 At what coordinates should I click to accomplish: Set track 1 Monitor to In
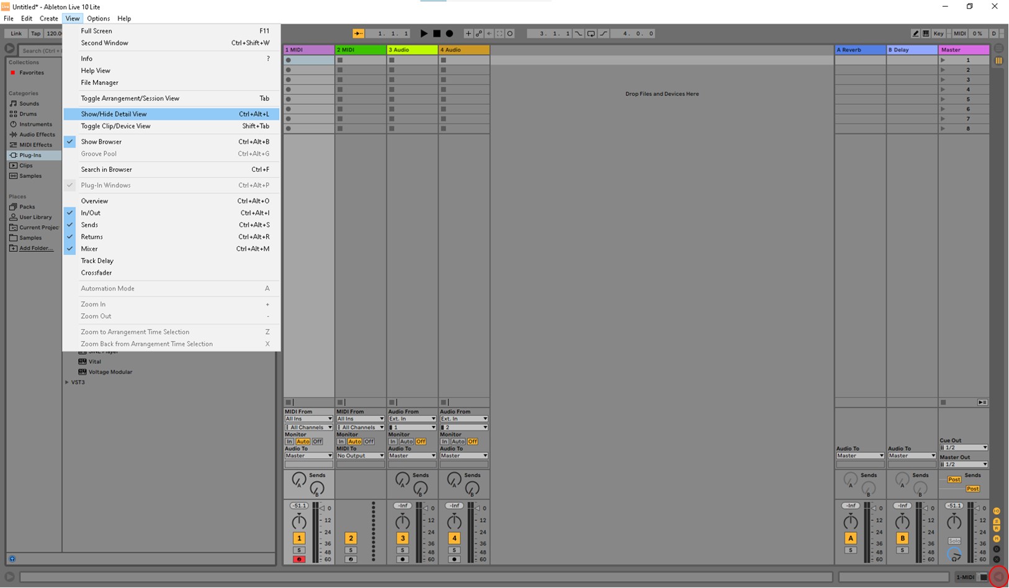289,442
